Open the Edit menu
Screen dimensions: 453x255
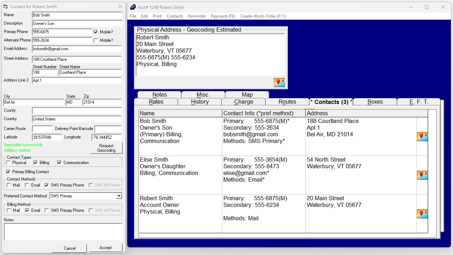pyautogui.click(x=144, y=16)
